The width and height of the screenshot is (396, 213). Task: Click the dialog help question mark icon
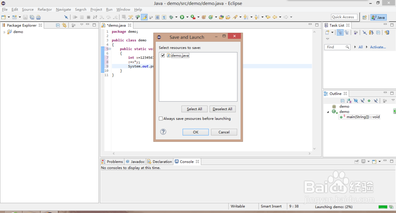coord(163,132)
